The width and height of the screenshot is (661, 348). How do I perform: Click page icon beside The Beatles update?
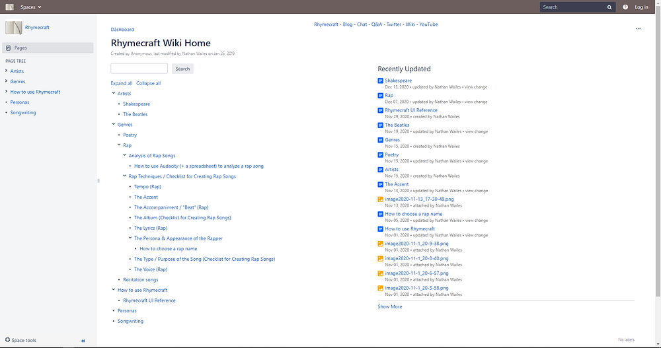pyautogui.click(x=380, y=125)
